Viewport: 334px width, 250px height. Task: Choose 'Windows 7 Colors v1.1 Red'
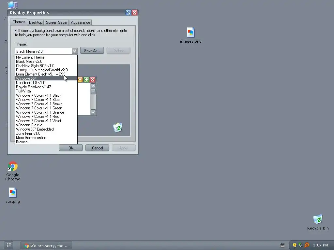pyautogui.click(x=46, y=117)
